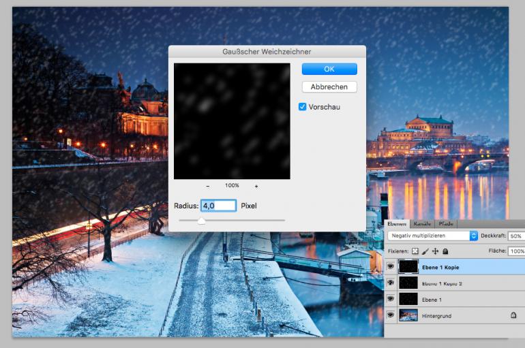
Task: Switch to the Pfade tab
Action: click(446, 224)
